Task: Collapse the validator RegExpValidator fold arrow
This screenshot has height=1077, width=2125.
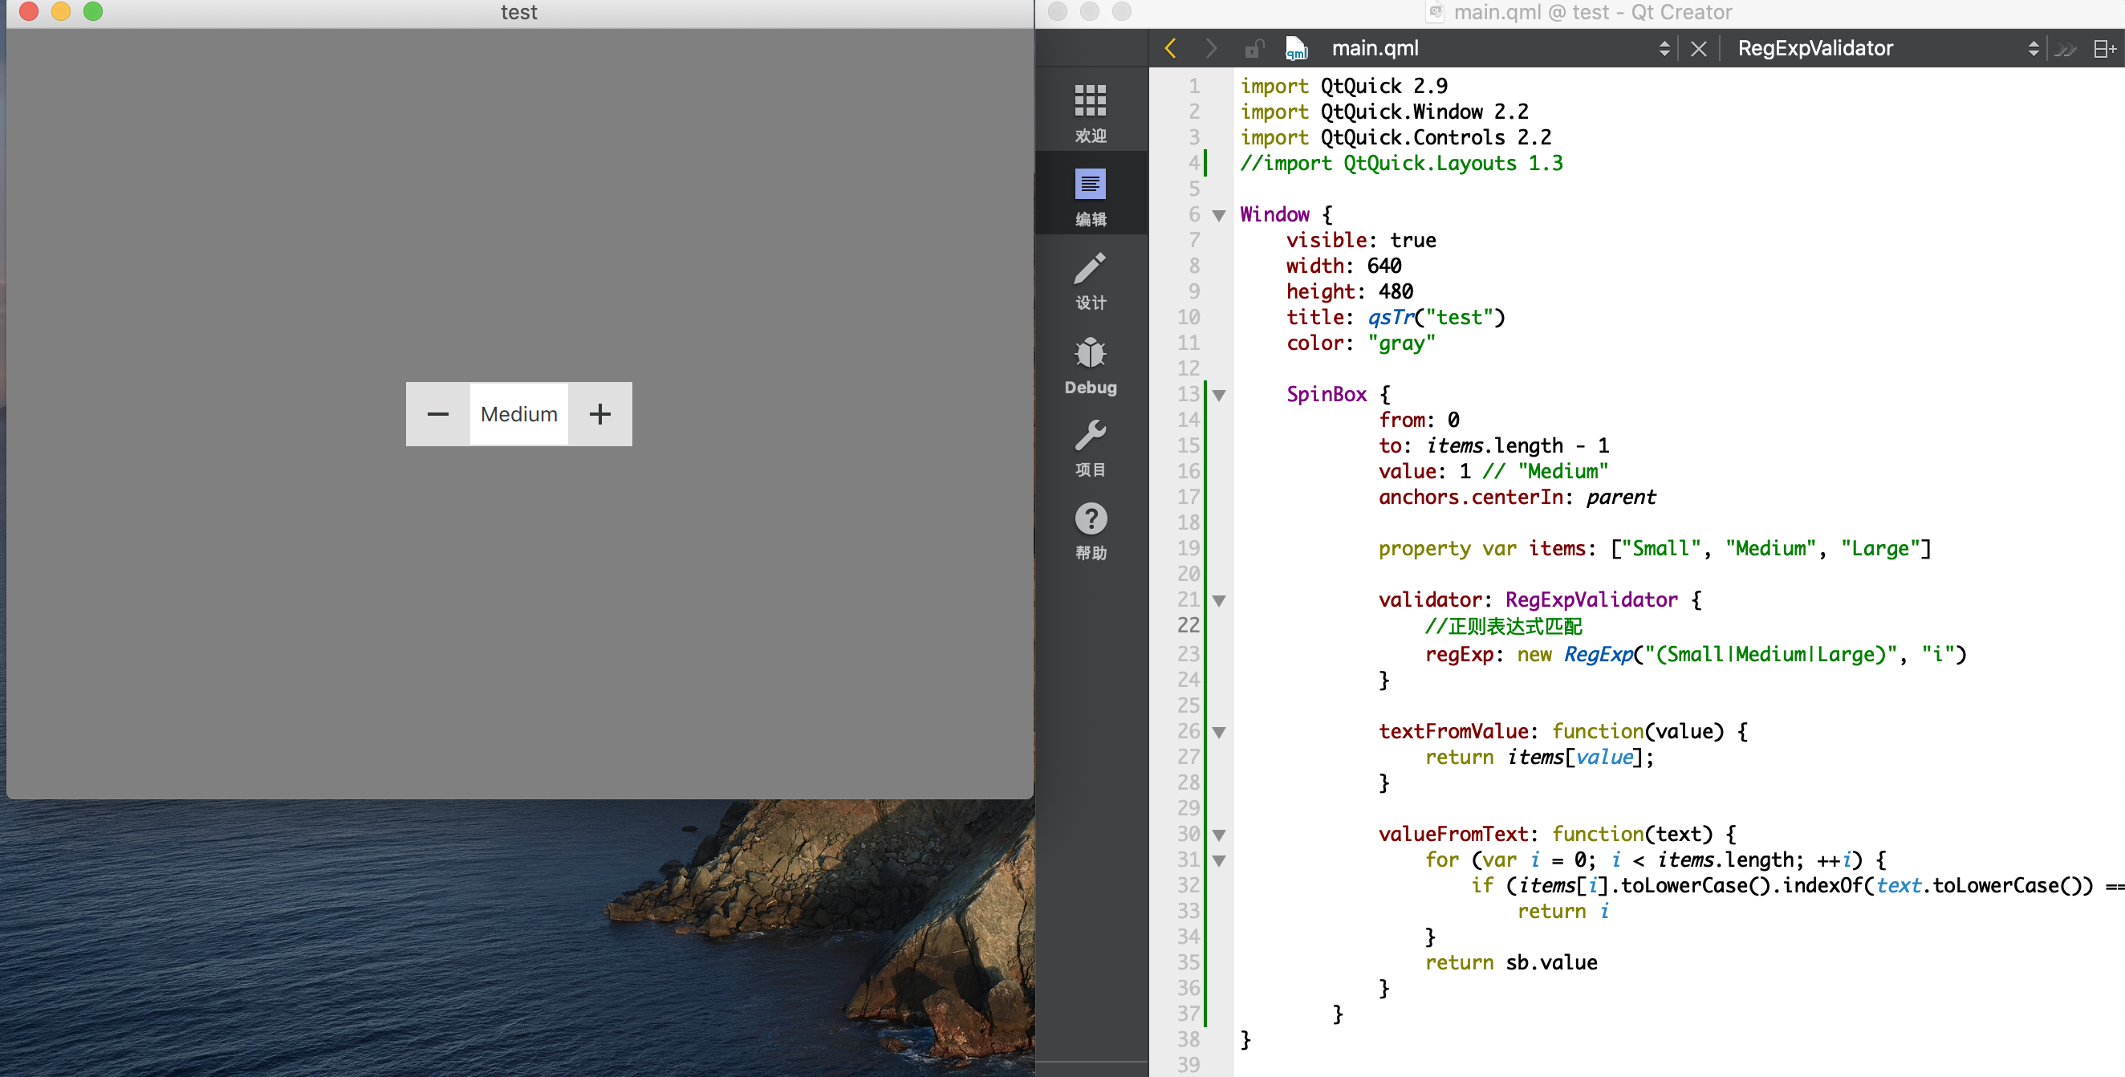Action: tap(1218, 601)
